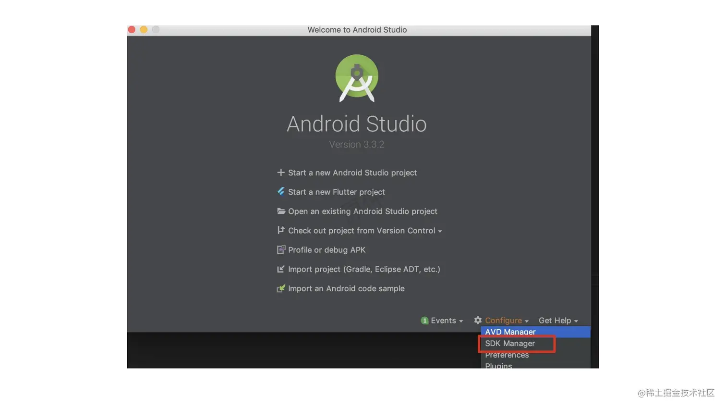Choose Import an Android code sample
726x409 pixels.
pos(346,288)
